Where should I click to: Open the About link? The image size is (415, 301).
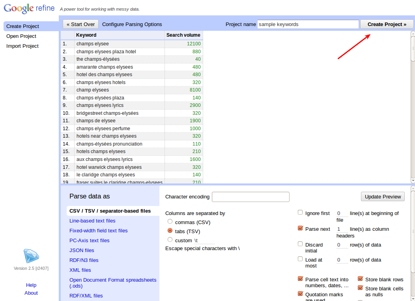(x=31, y=293)
